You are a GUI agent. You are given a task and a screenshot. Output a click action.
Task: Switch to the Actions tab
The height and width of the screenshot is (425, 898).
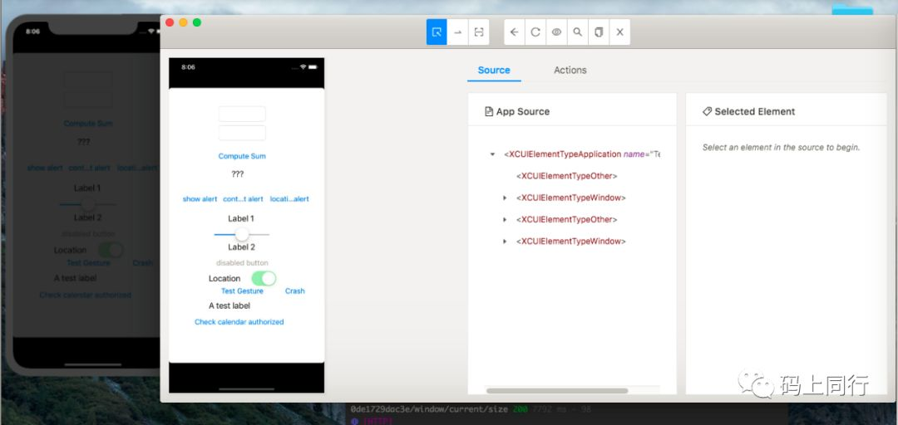click(570, 71)
